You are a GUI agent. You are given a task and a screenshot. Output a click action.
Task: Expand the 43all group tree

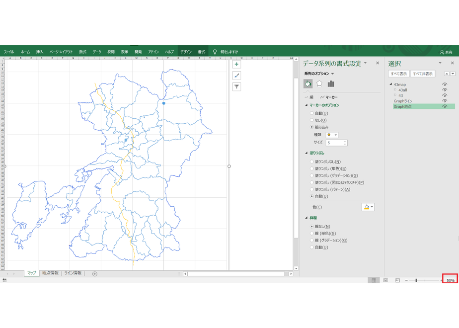click(x=395, y=89)
